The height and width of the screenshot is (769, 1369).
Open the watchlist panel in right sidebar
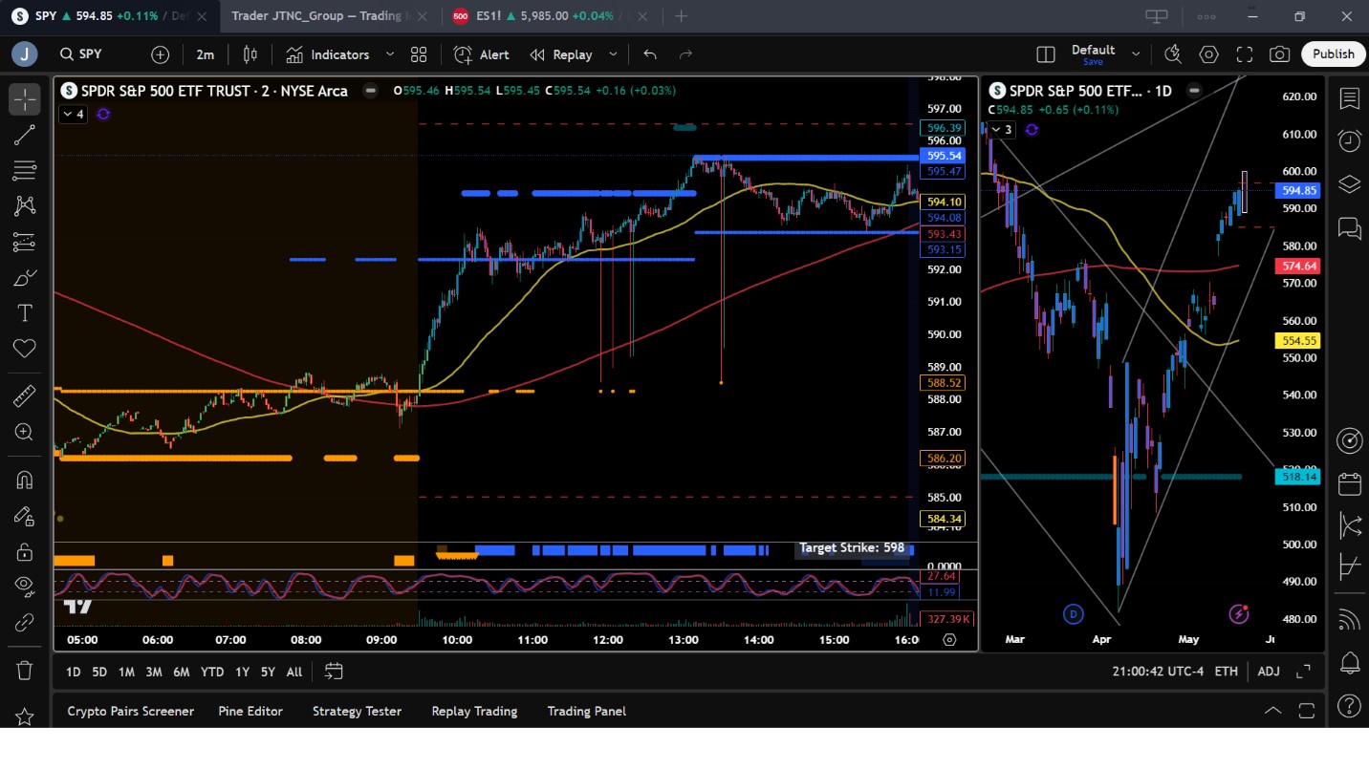pyautogui.click(x=1349, y=99)
